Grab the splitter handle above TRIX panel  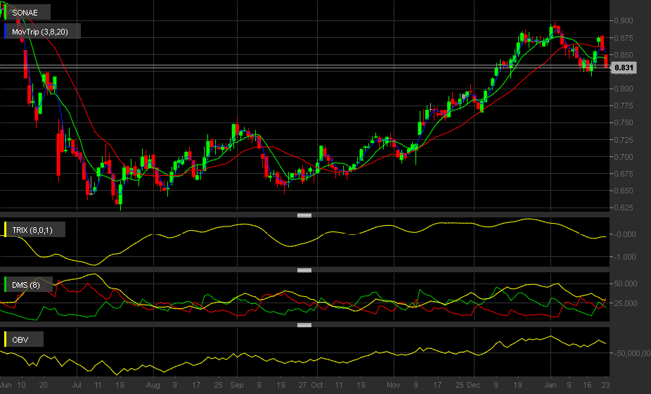pos(304,215)
